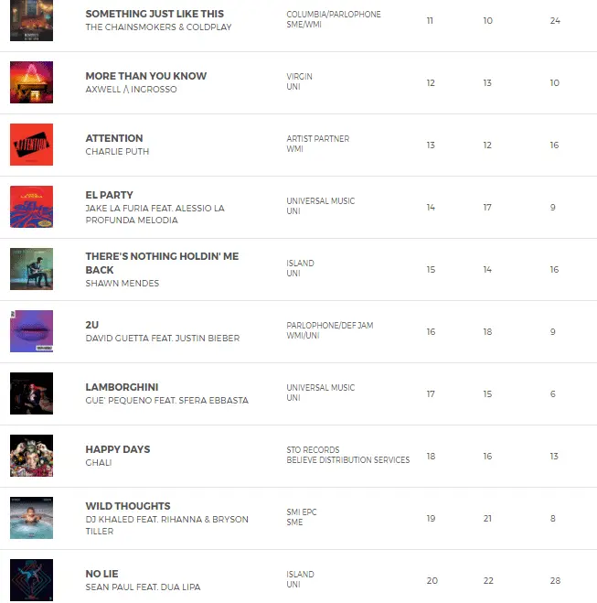
Task: Click Sean Paul feat. Dua Lipa artist text
Action: (143, 587)
